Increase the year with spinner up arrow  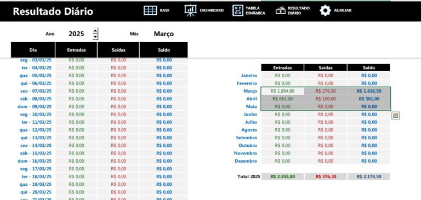95,31
